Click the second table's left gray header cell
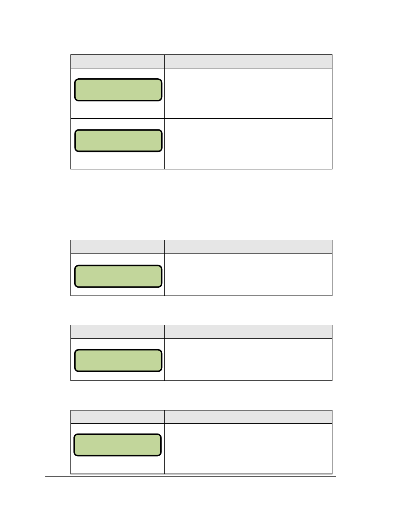 click(118, 247)
